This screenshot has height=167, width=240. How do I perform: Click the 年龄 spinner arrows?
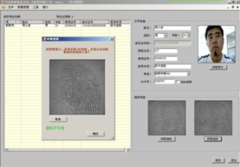pos(189,35)
